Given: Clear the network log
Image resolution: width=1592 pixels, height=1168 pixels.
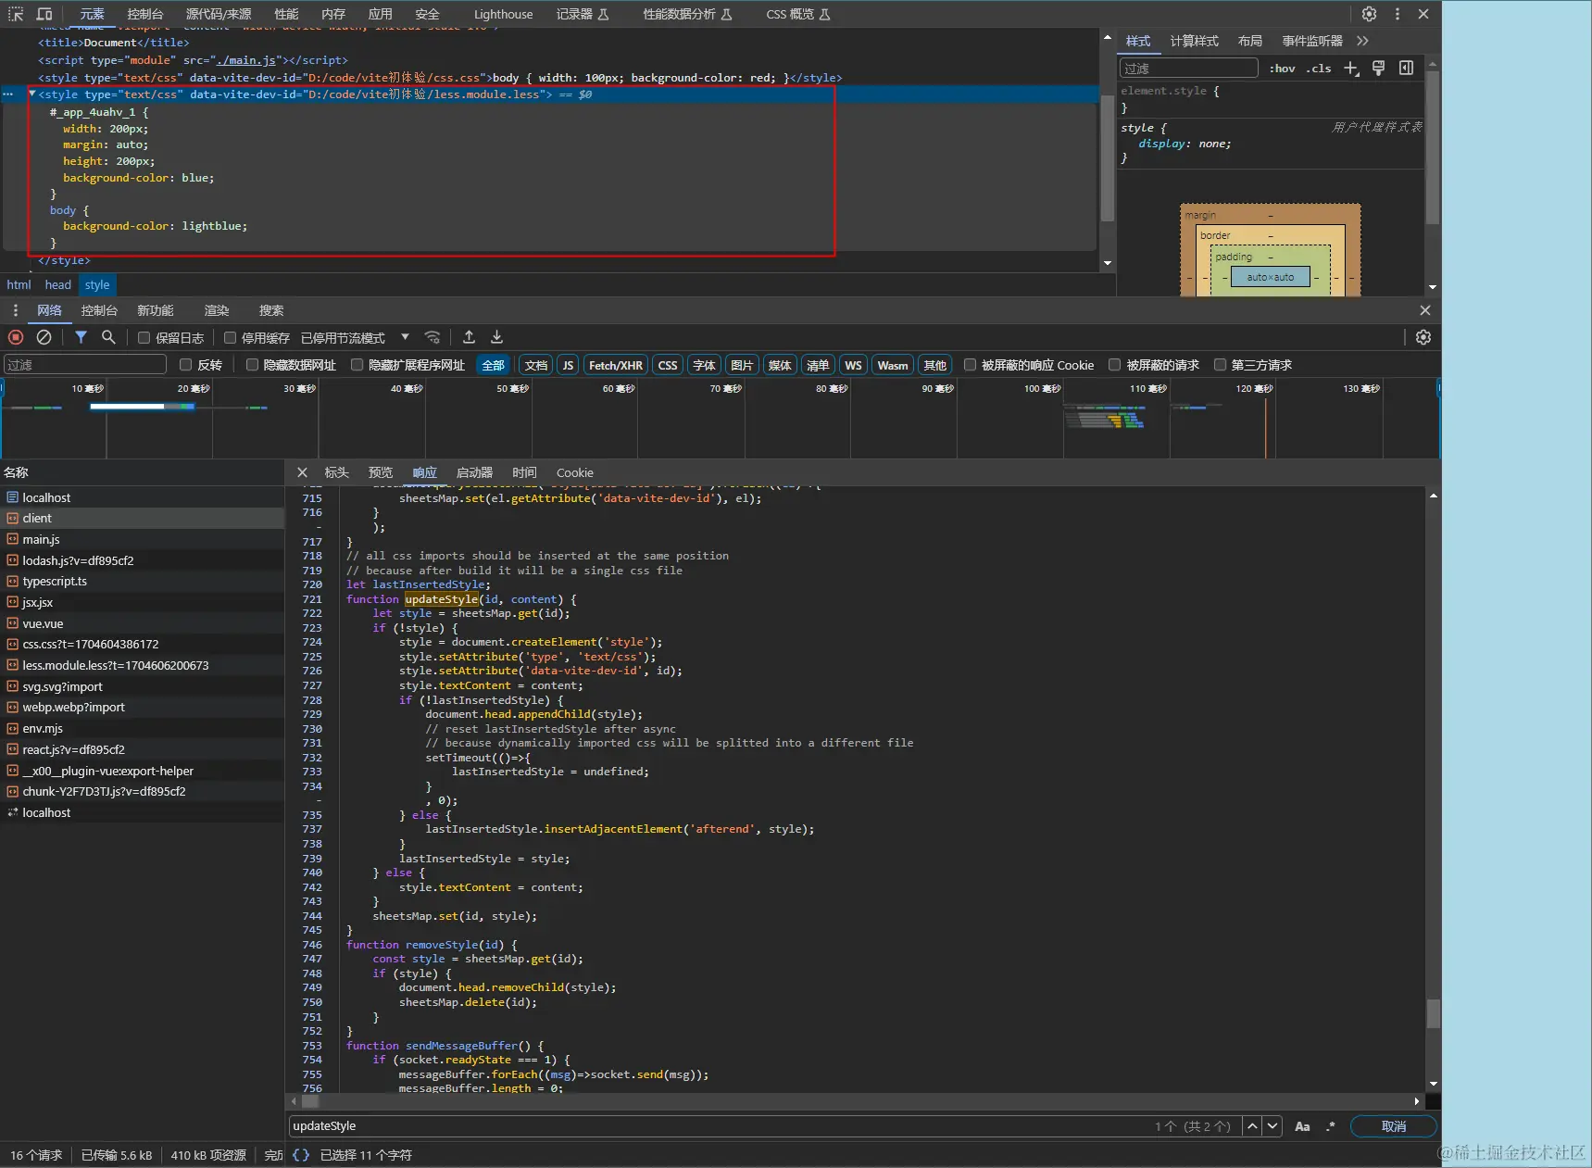Looking at the screenshot, I should click(44, 337).
